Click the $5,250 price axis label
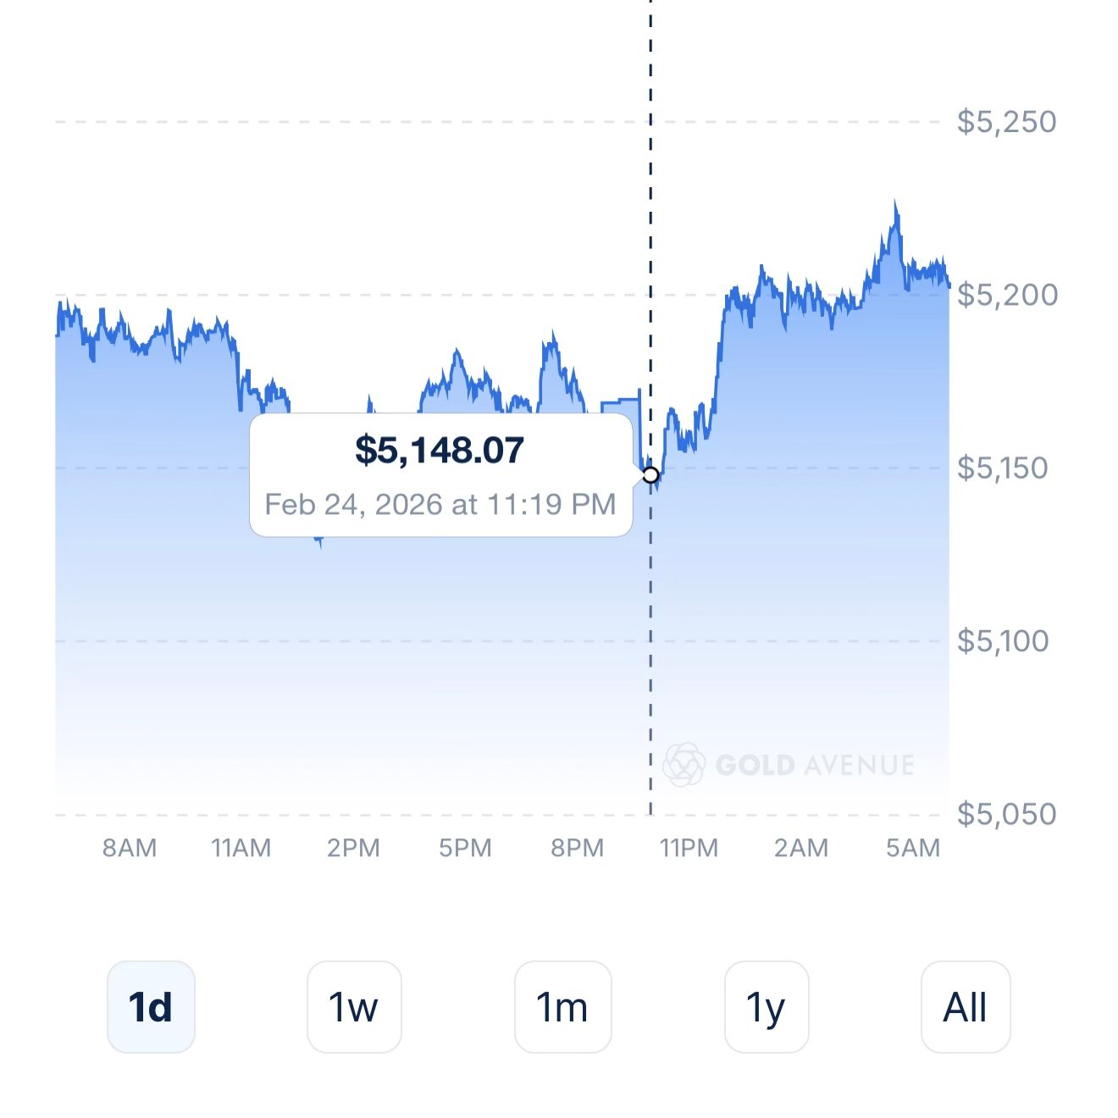The width and height of the screenshot is (1118, 1118). point(1006,122)
